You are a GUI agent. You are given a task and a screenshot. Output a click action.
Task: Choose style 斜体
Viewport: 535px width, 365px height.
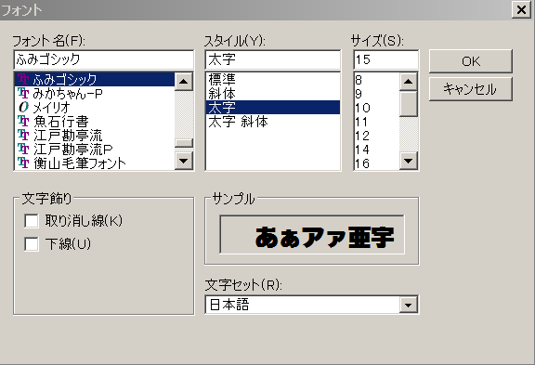pyautogui.click(x=273, y=94)
